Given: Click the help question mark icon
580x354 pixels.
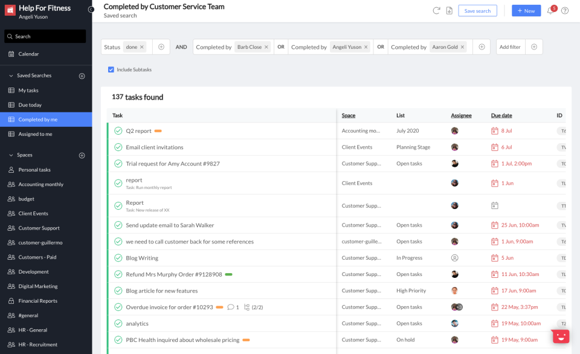Looking at the screenshot, I should (x=565, y=10).
